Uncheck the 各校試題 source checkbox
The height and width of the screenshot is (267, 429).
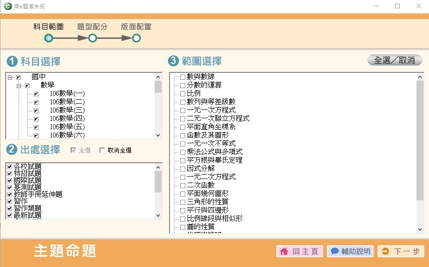coord(10,166)
